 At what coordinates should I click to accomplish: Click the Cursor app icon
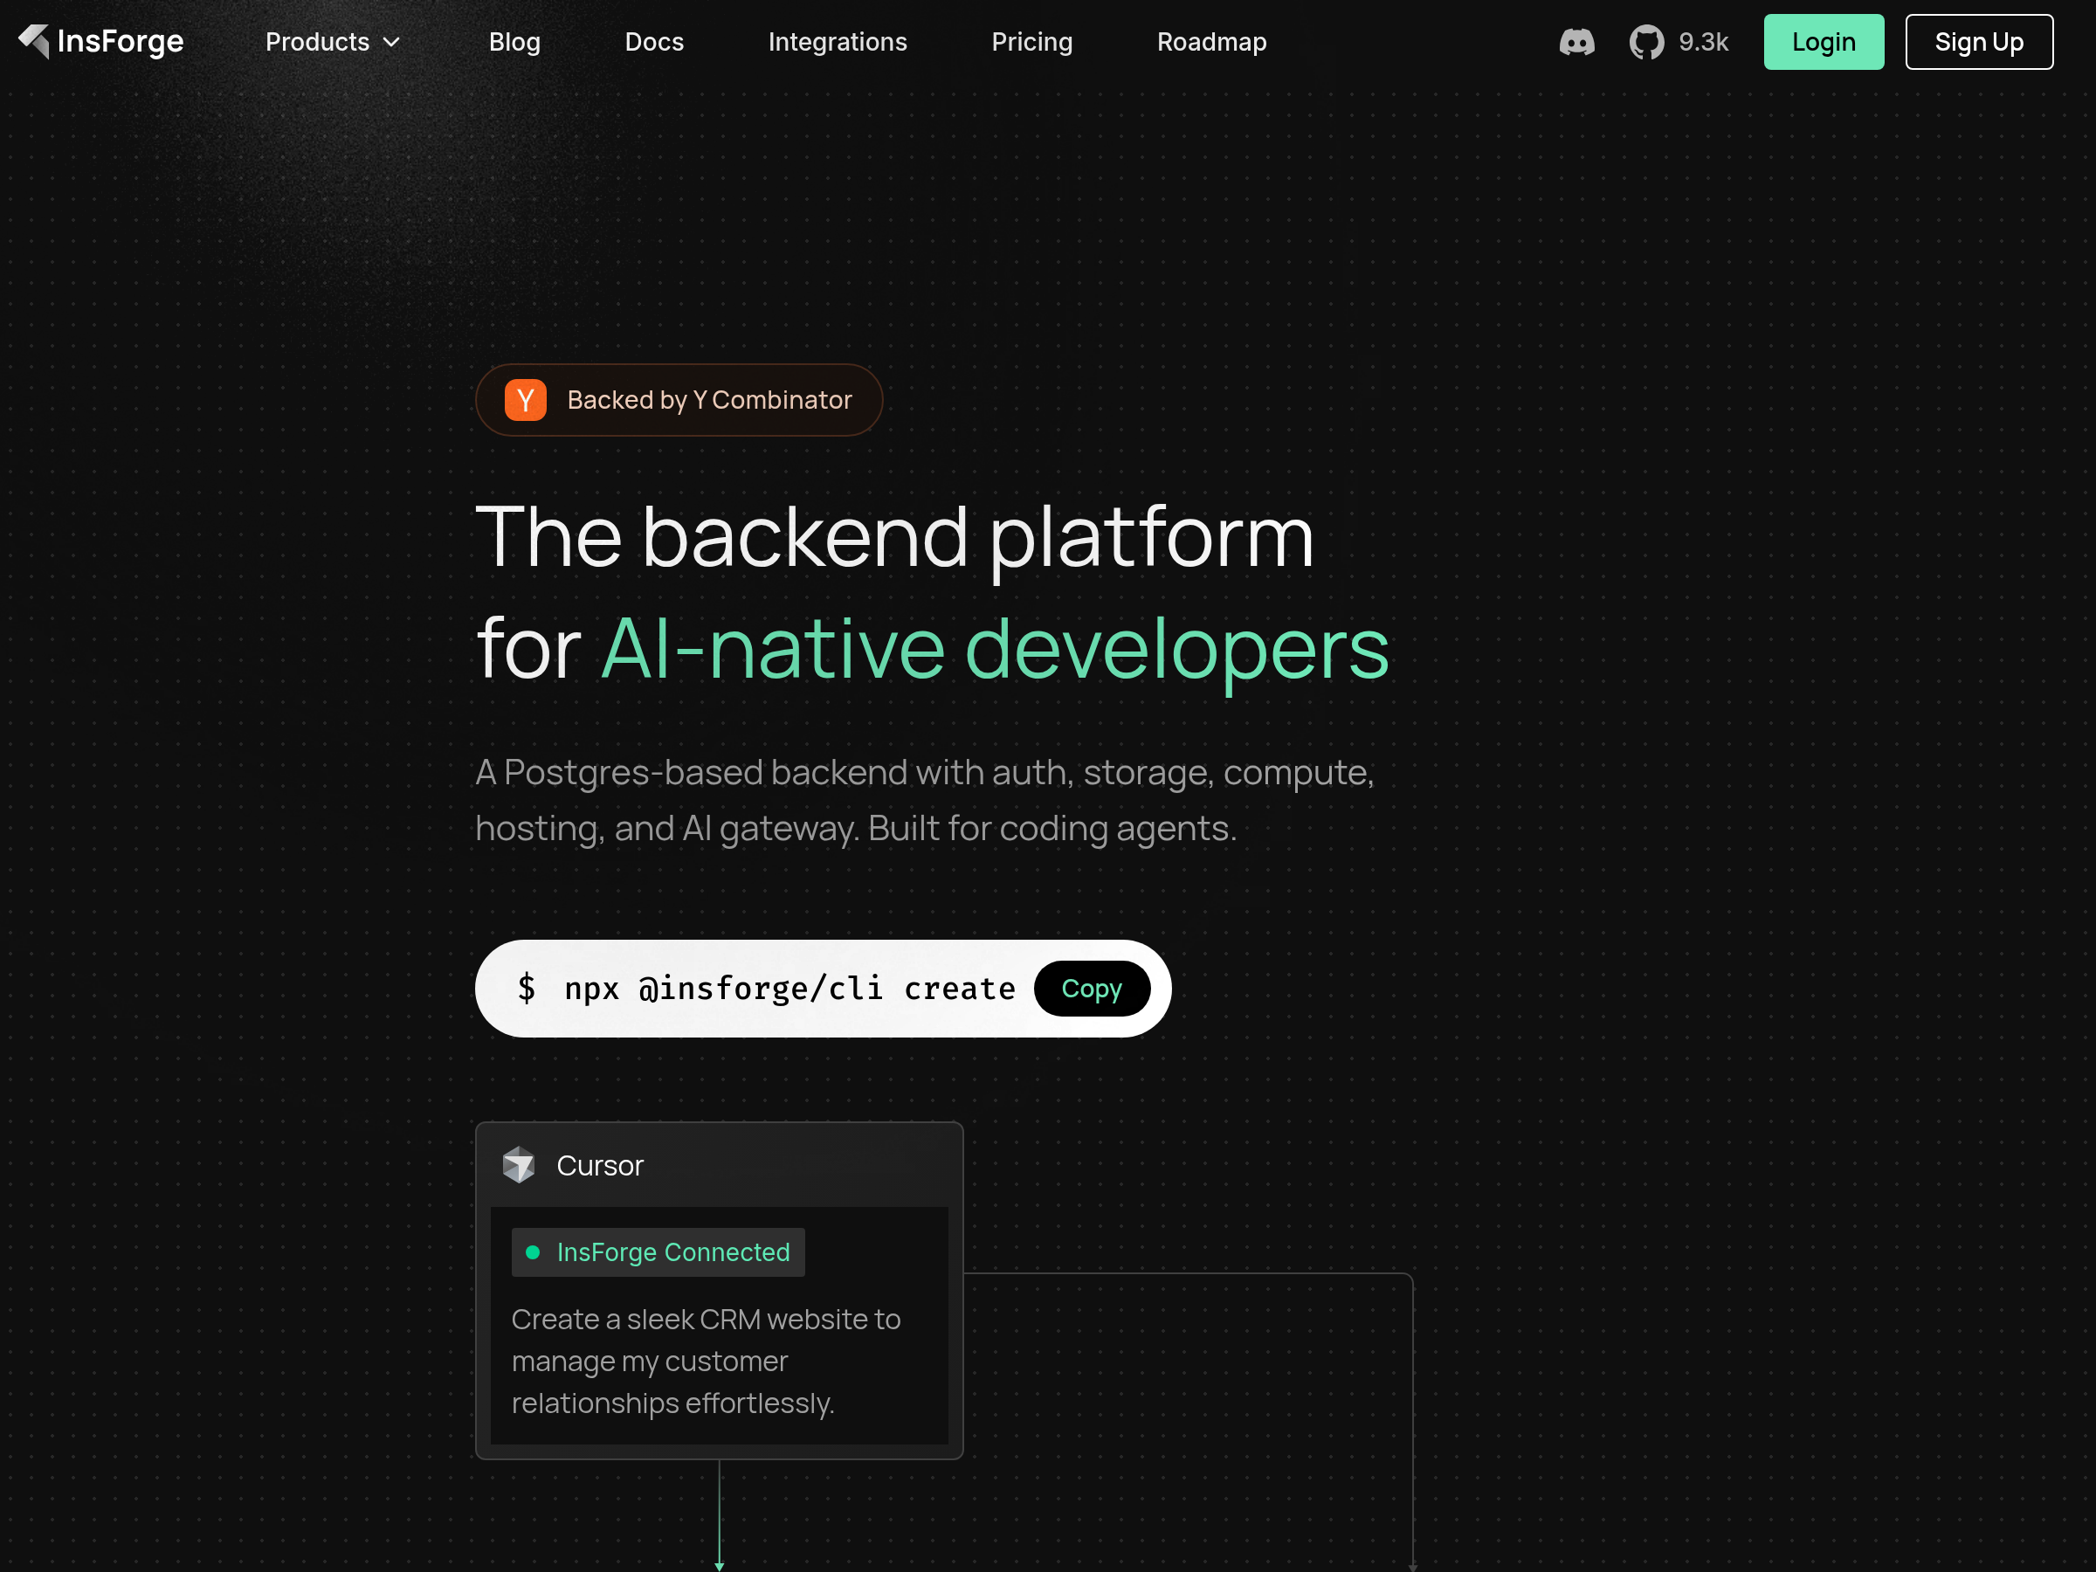tap(518, 1164)
